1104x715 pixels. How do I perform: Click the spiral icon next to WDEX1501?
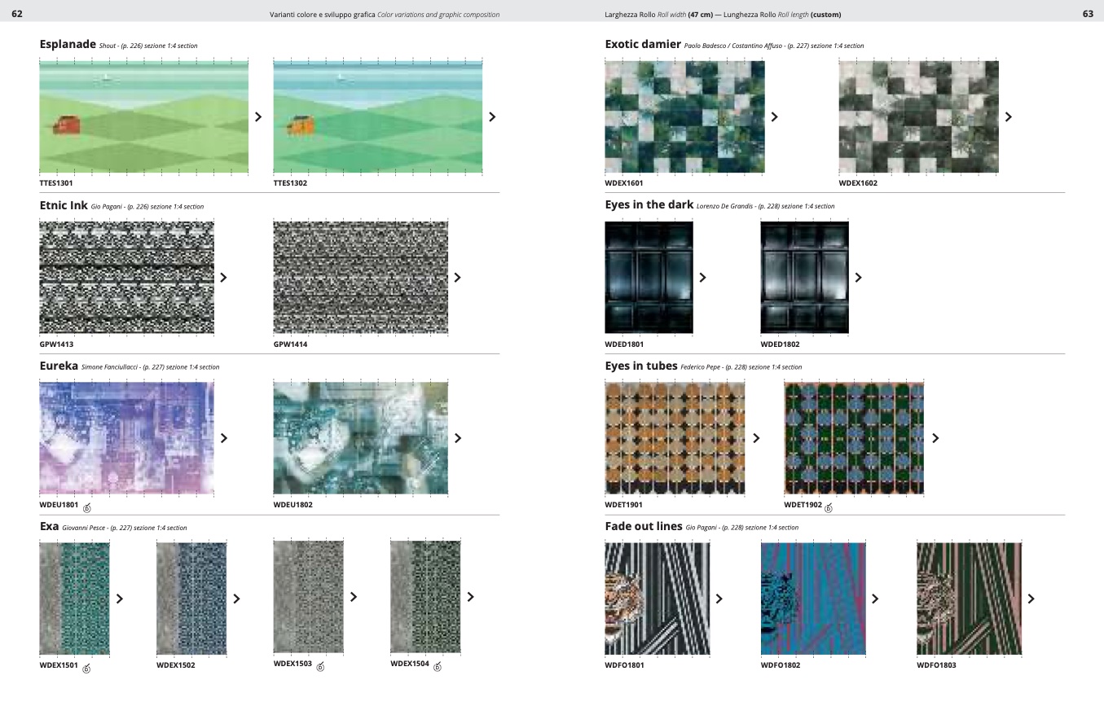[86, 669]
